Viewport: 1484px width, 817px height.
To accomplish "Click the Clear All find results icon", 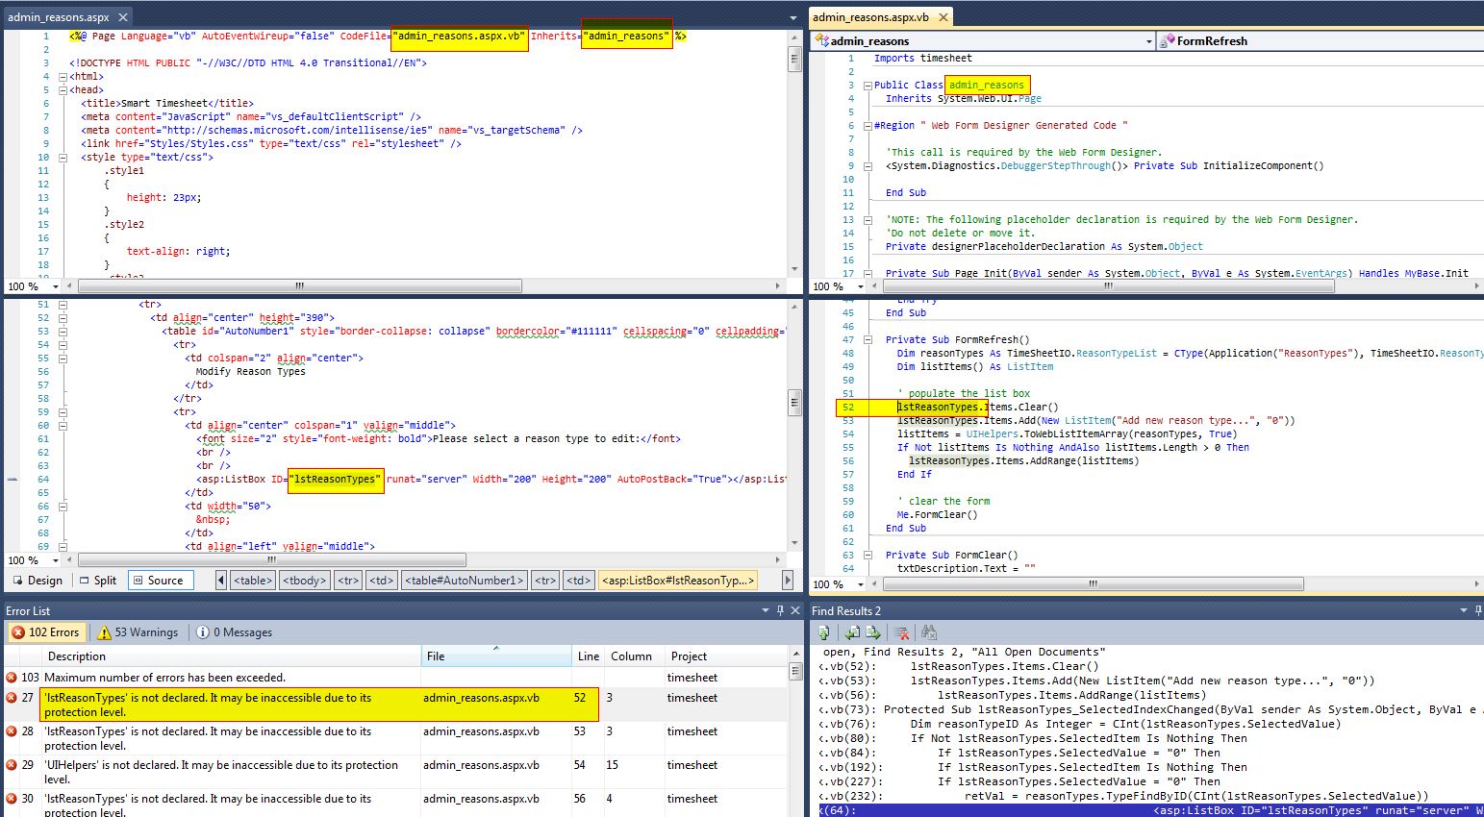I will [x=901, y=632].
